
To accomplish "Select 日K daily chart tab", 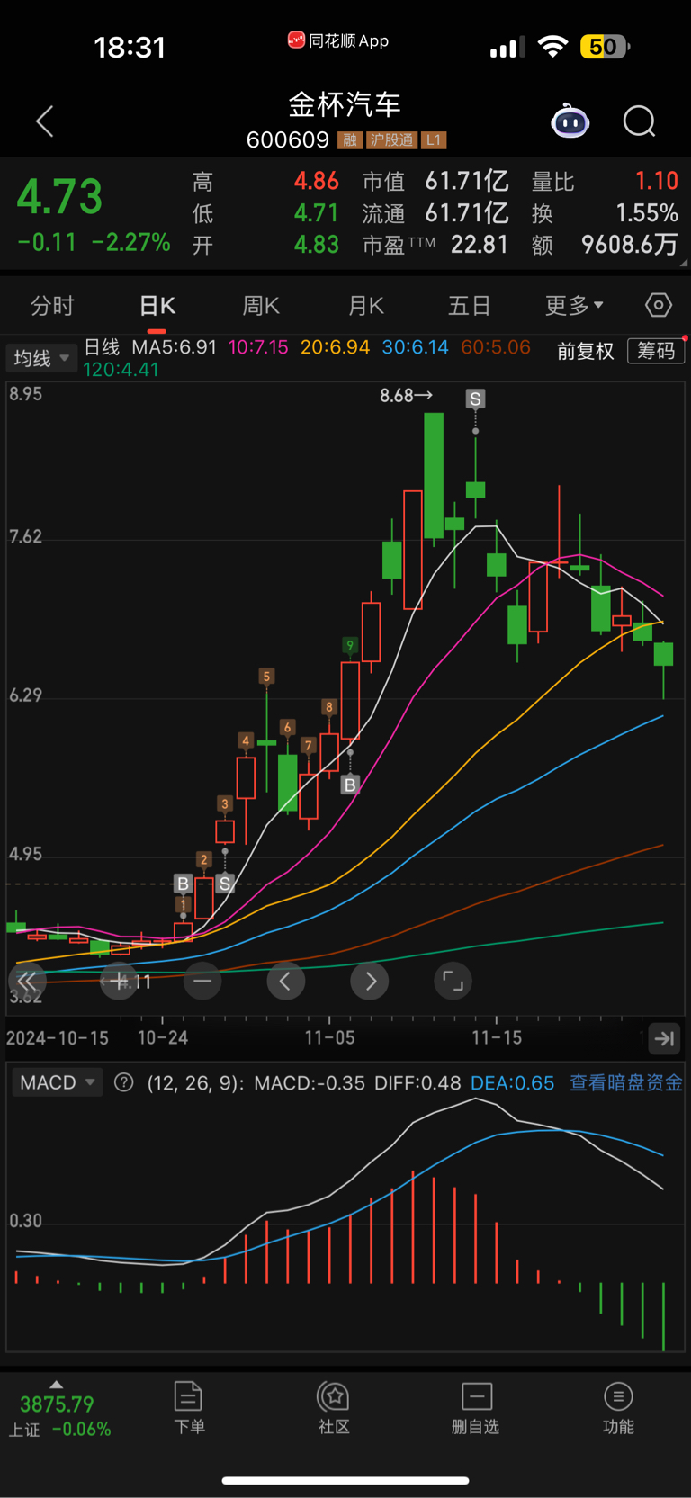I will [157, 306].
